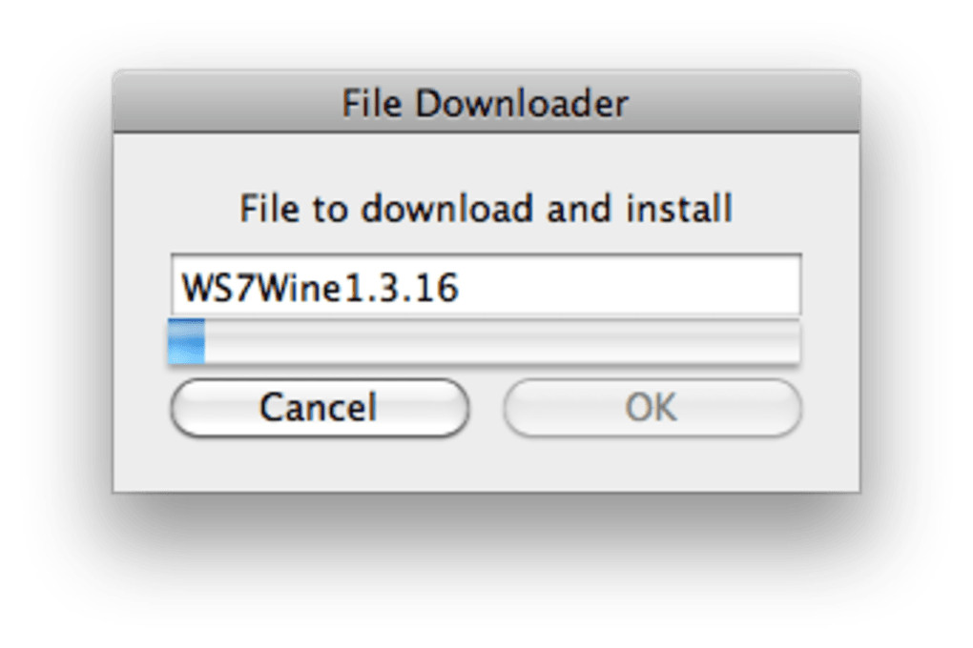Viewport: 973px width, 648px height.
Task: Click empty dialog area below the buttons
Action: pyautogui.click(x=486, y=465)
